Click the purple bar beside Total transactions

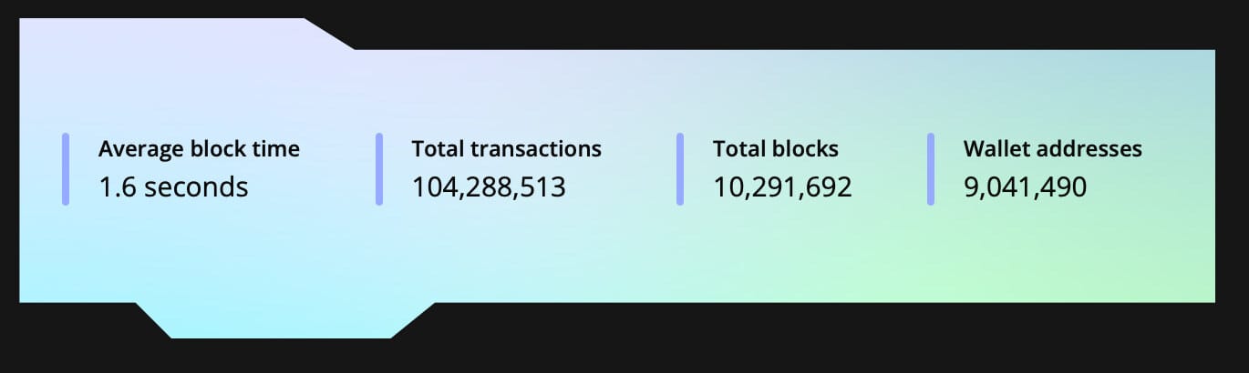pyautogui.click(x=379, y=169)
